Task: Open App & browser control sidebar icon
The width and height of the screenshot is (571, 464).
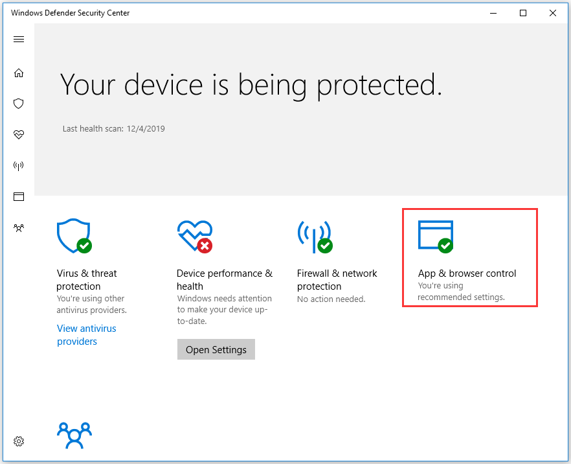Action: (19, 196)
